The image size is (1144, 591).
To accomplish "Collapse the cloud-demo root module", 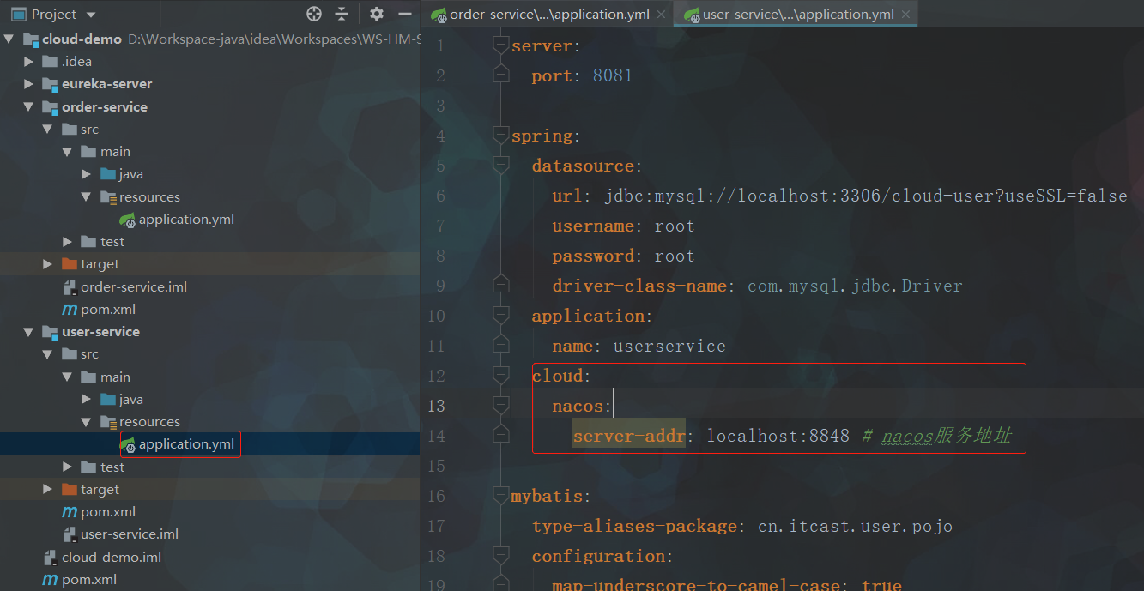I will click(x=9, y=39).
